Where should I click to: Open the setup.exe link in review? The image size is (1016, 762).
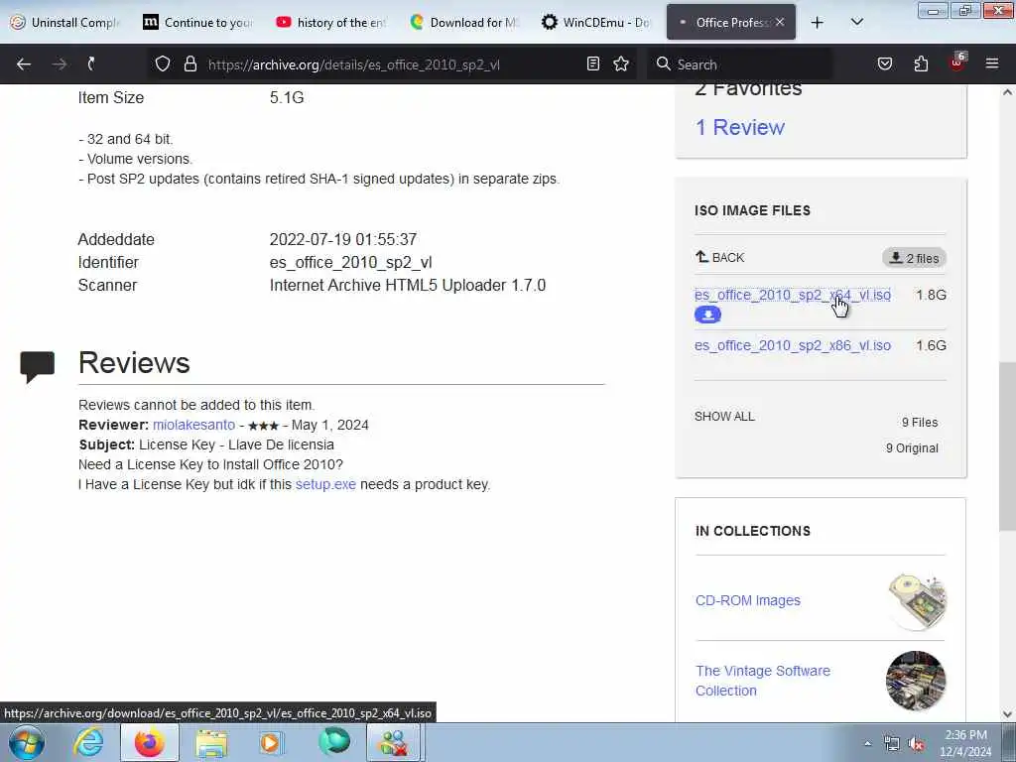[x=325, y=484]
